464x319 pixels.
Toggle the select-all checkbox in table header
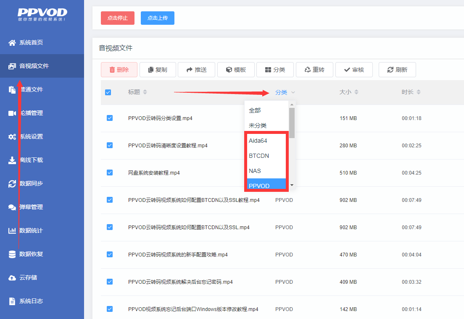pyautogui.click(x=108, y=92)
